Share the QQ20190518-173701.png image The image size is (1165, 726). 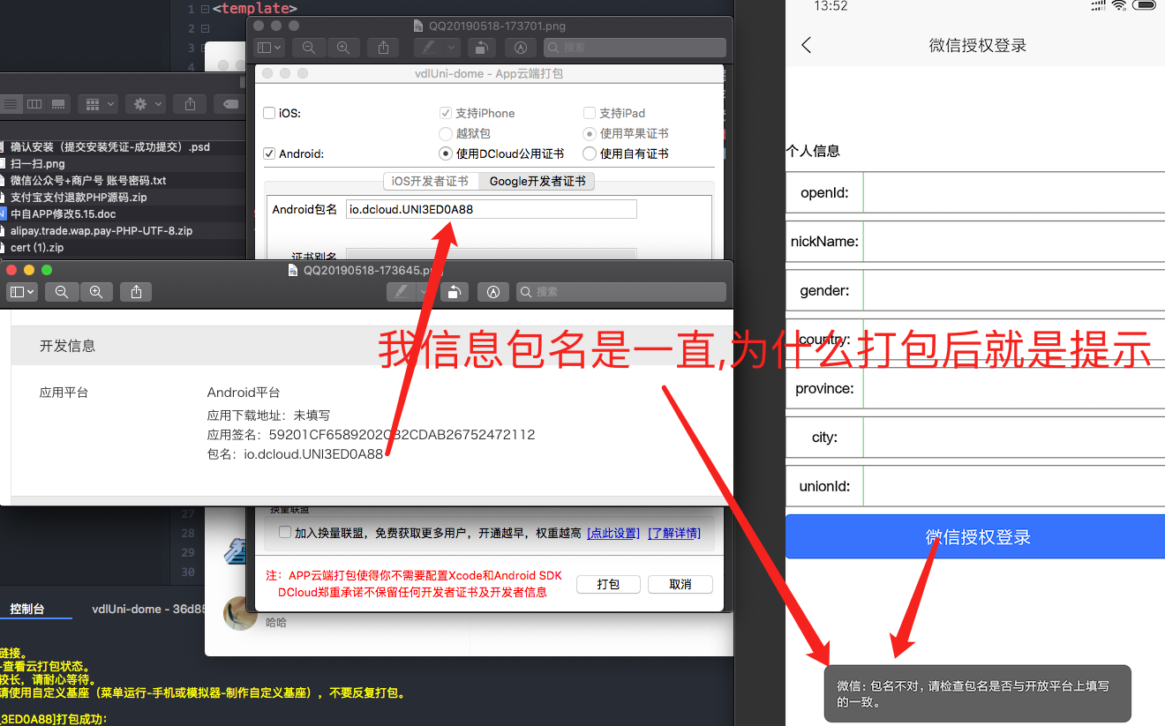point(383,48)
